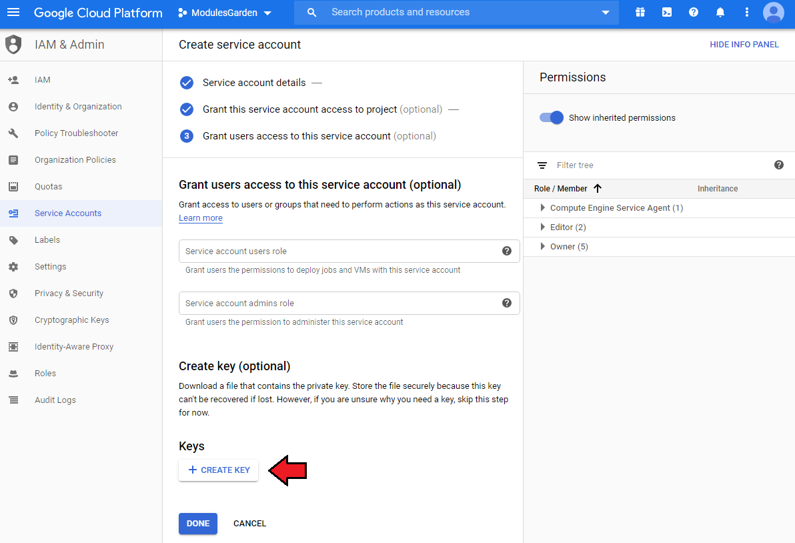Open IAM in the sidebar

[43, 79]
